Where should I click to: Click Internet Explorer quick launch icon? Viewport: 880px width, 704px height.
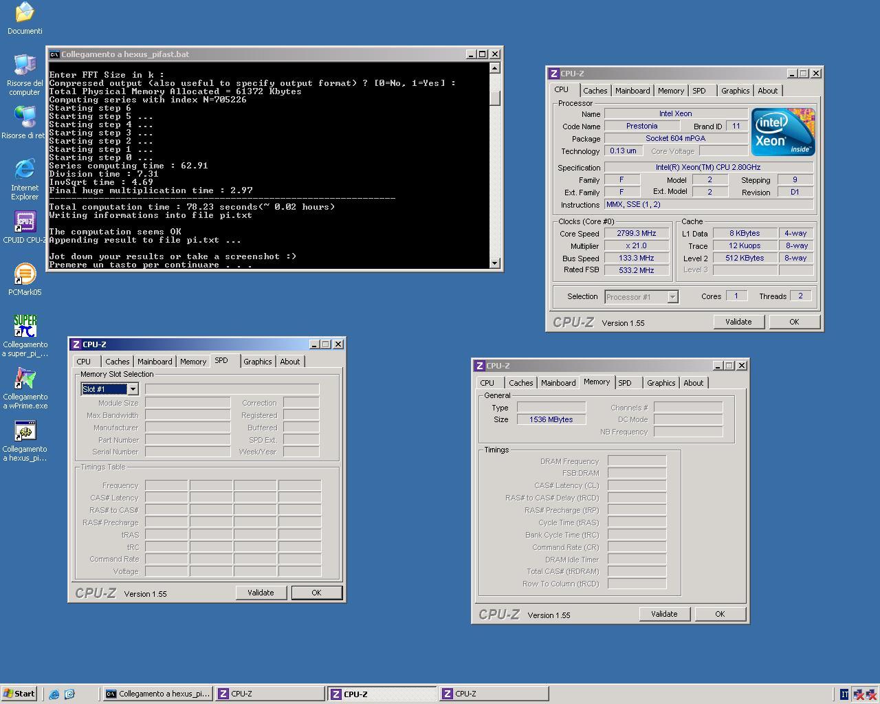(54, 694)
